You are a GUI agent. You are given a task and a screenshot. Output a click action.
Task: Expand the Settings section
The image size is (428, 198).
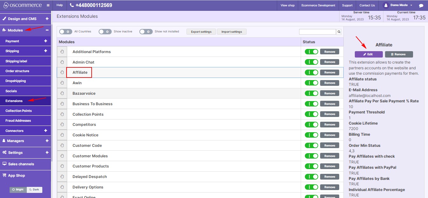[47, 153]
